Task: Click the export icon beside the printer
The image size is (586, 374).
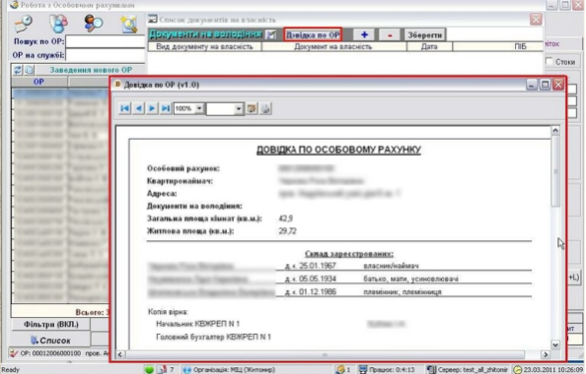Action: point(253,108)
